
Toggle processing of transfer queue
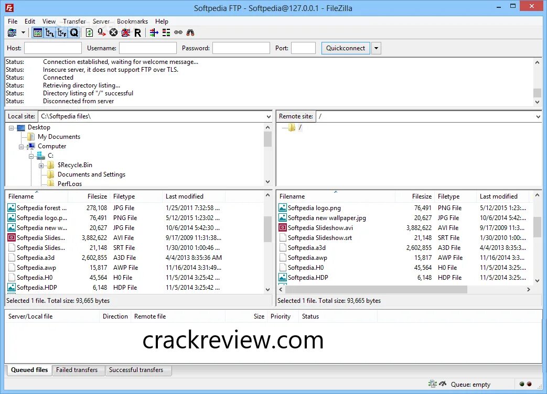[102, 33]
